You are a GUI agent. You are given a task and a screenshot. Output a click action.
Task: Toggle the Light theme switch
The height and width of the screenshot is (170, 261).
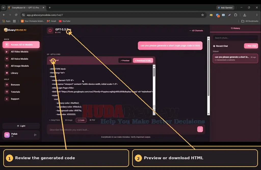21,126
